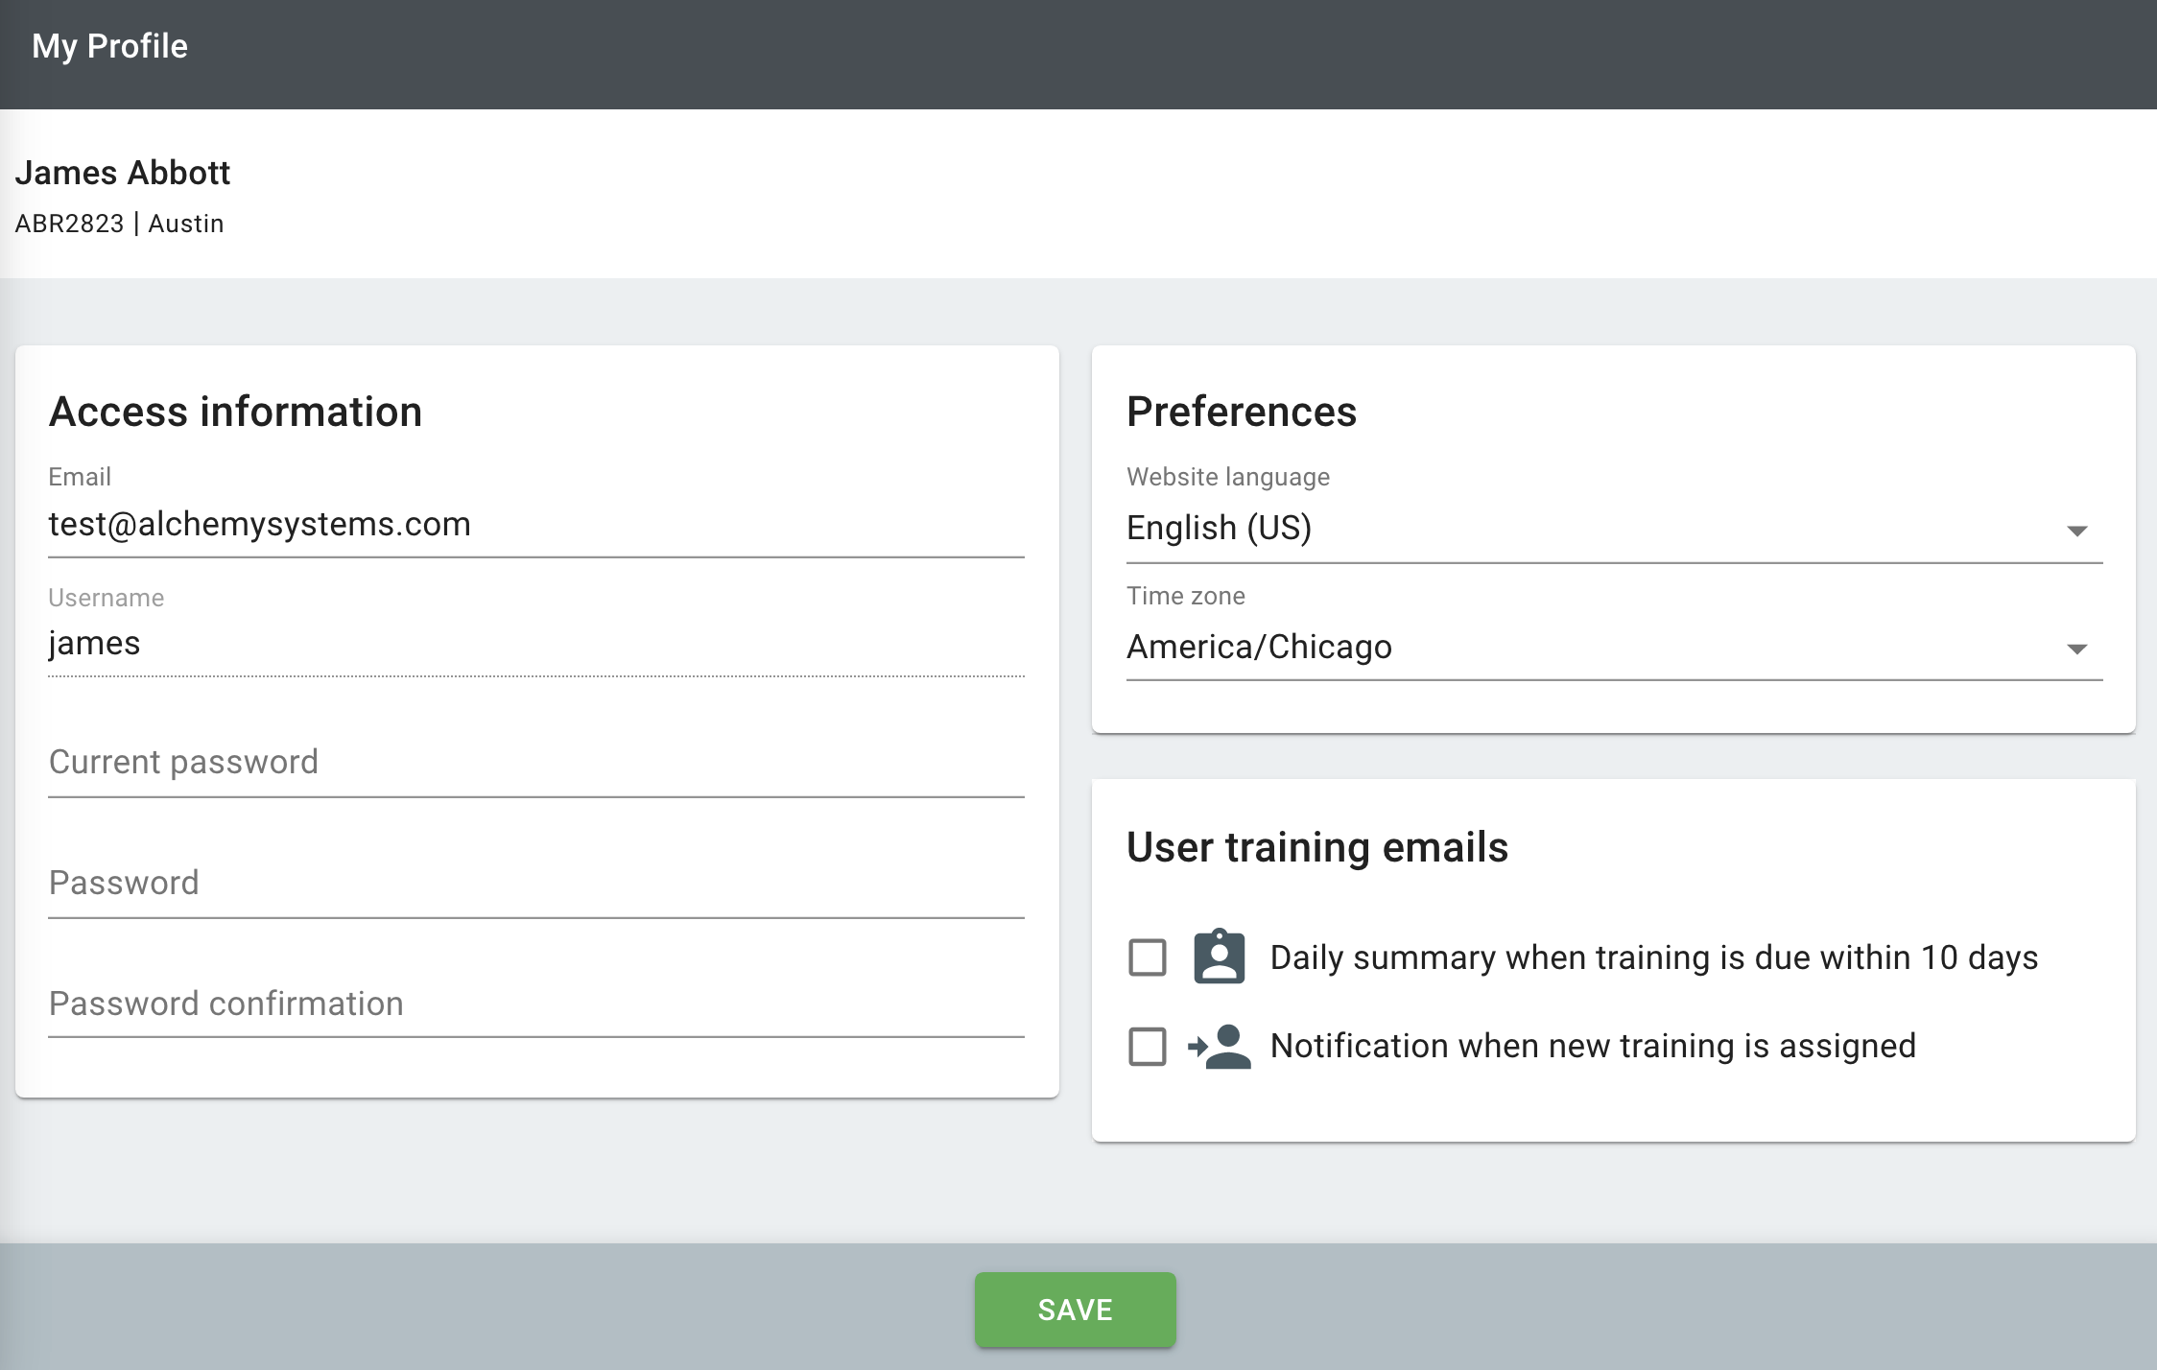Click into the Current password field

pyautogui.click(x=535, y=763)
